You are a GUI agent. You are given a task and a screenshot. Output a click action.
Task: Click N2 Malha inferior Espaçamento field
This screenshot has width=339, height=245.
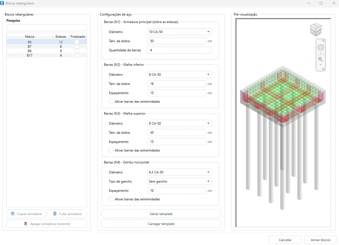(177, 93)
